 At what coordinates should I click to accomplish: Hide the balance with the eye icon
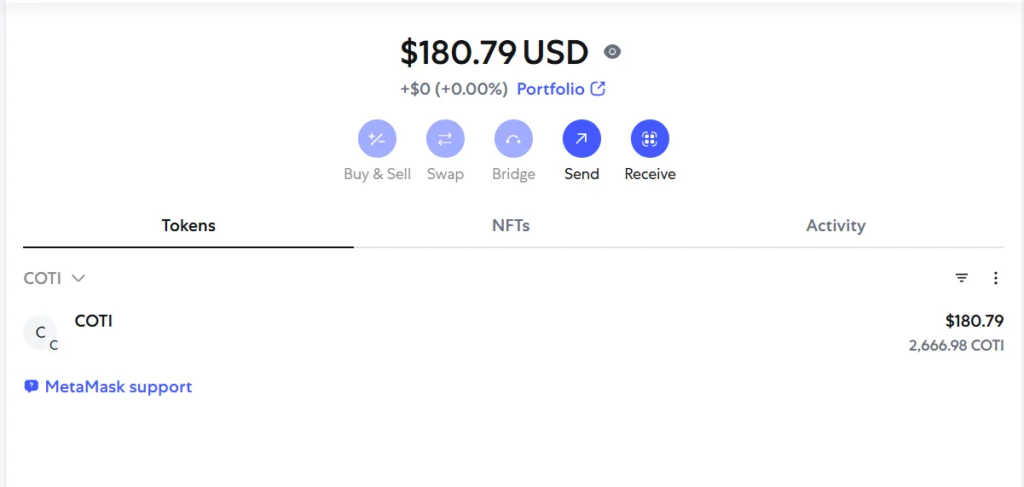(x=612, y=52)
